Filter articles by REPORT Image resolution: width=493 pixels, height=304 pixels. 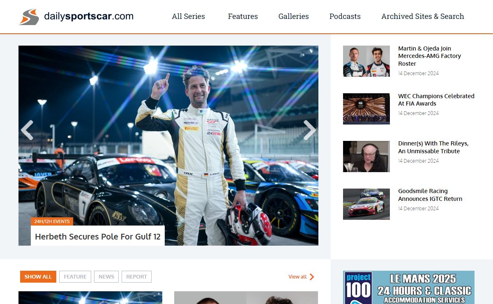(x=136, y=277)
